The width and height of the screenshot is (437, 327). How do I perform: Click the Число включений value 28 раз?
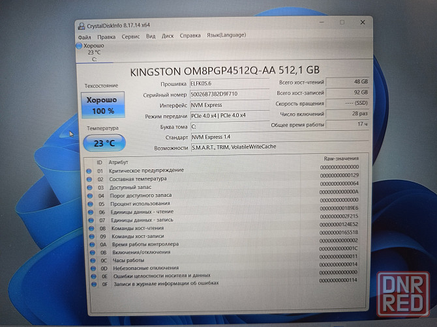pyautogui.click(x=348, y=113)
